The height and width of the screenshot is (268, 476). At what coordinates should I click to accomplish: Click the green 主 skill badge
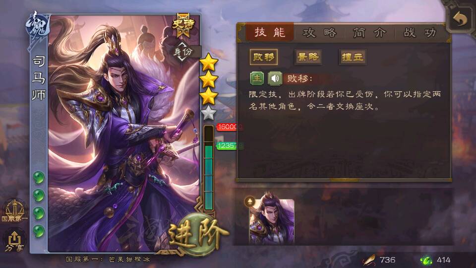[x=257, y=78]
